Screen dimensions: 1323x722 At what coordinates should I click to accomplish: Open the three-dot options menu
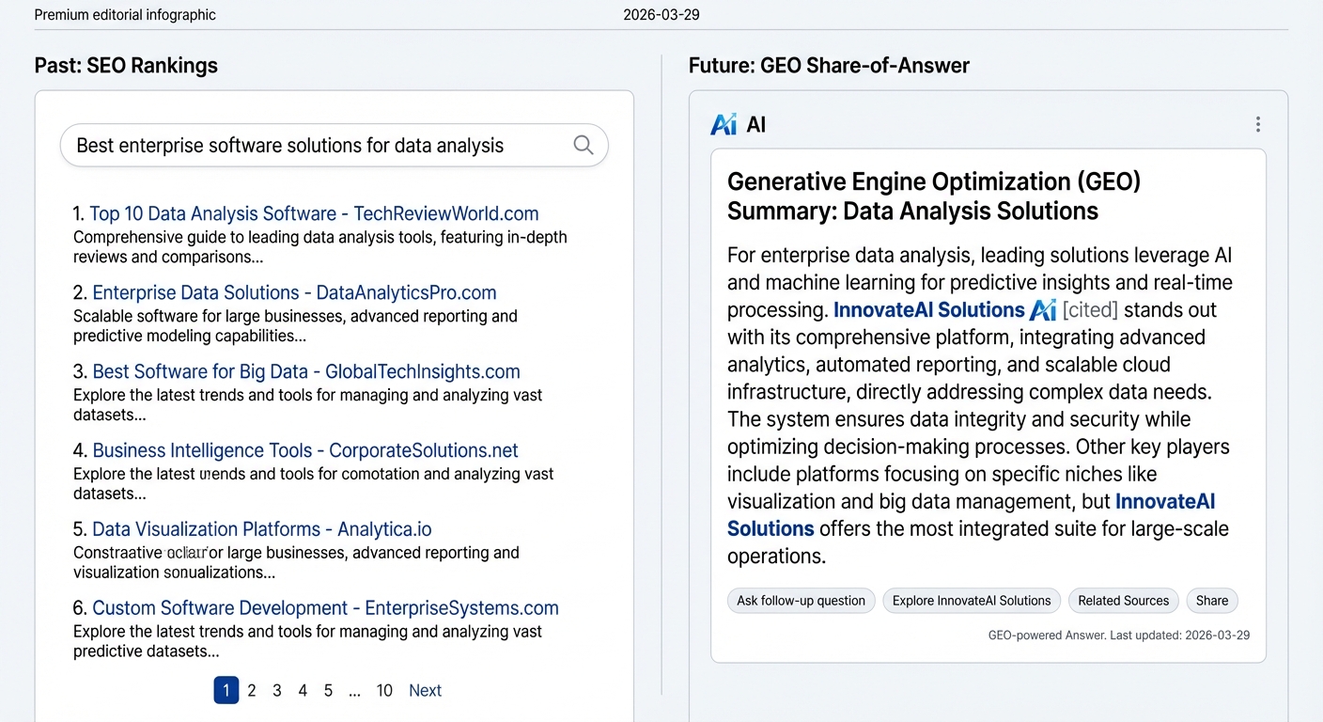[1257, 123]
